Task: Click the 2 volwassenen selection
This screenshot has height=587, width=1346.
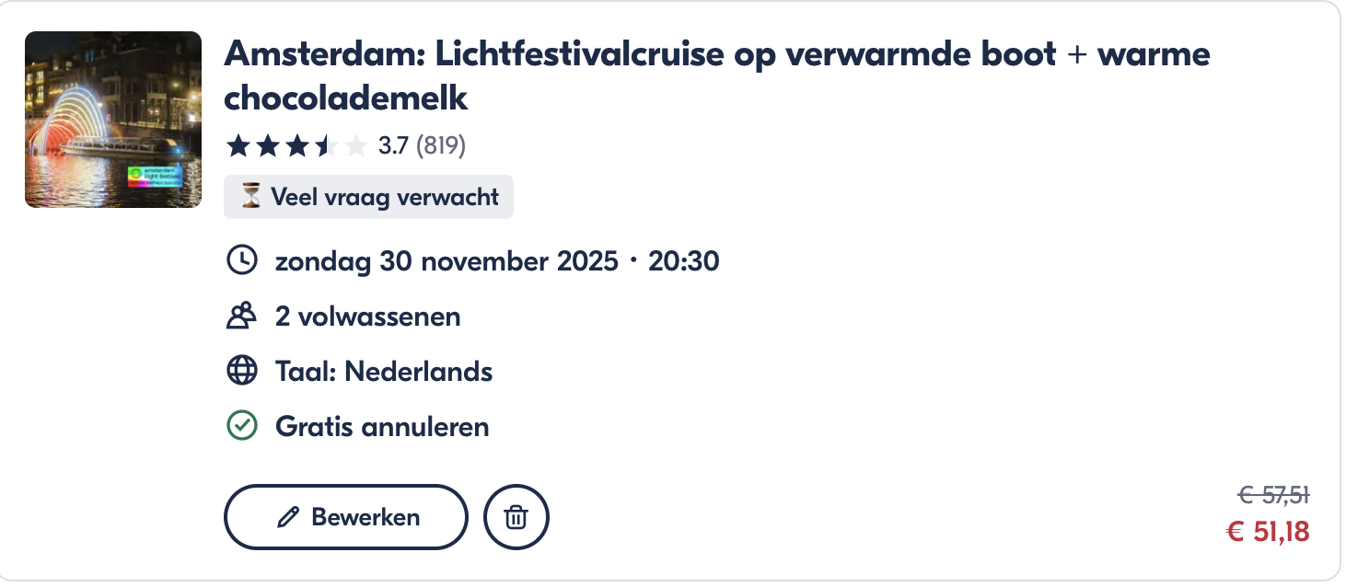Action: 366,316
